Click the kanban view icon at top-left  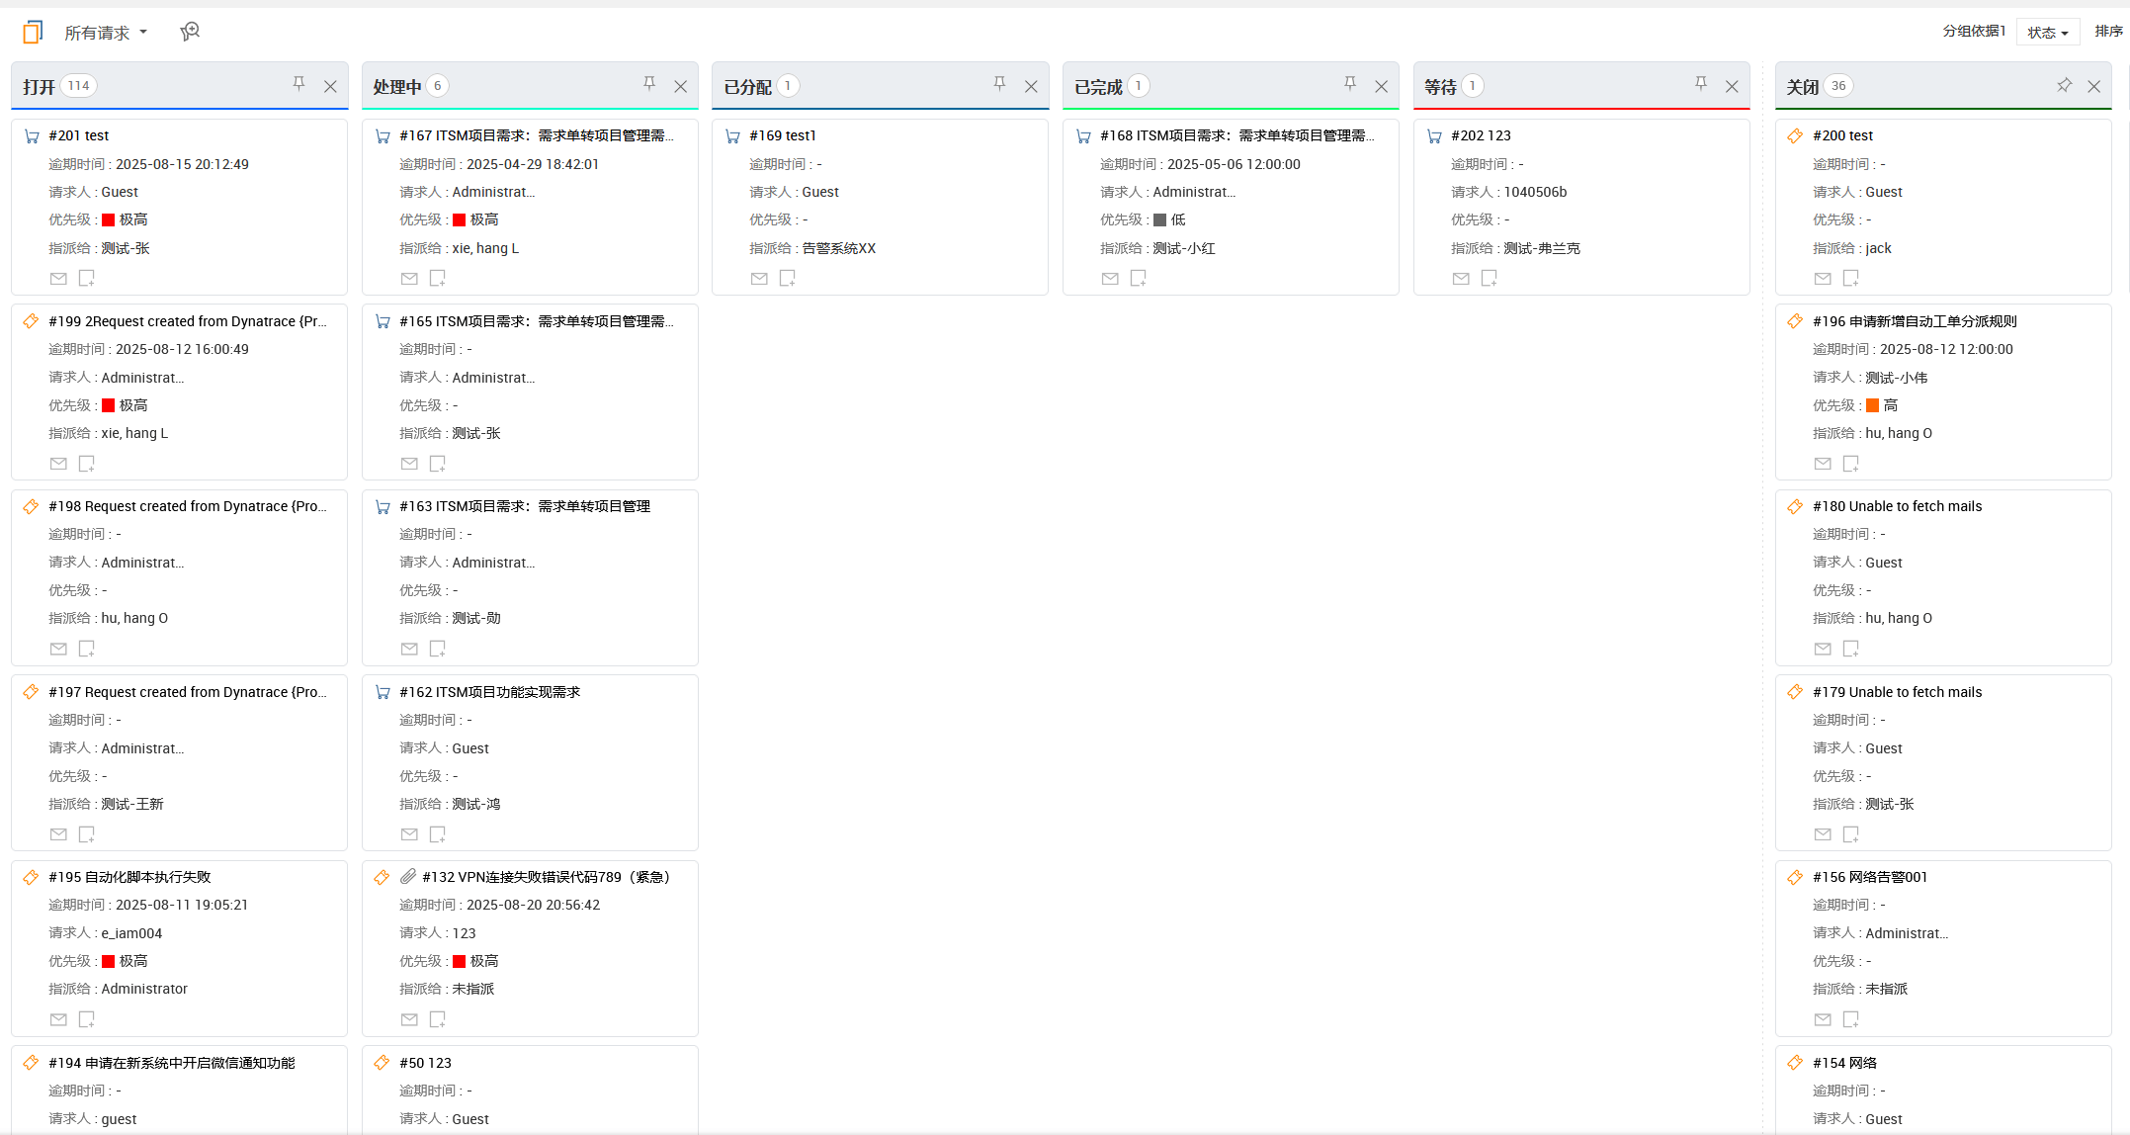coord(33,33)
